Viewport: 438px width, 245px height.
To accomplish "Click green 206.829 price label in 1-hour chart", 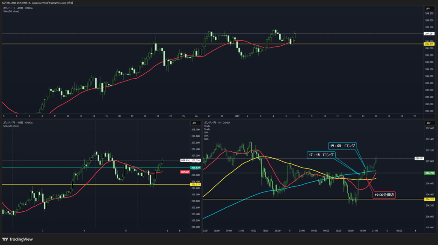I will pos(195,168).
